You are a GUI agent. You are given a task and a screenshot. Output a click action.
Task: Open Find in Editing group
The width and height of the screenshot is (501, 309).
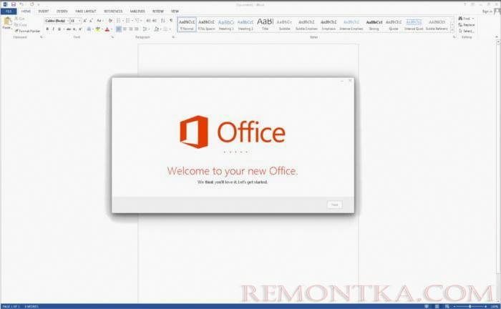point(466,19)
